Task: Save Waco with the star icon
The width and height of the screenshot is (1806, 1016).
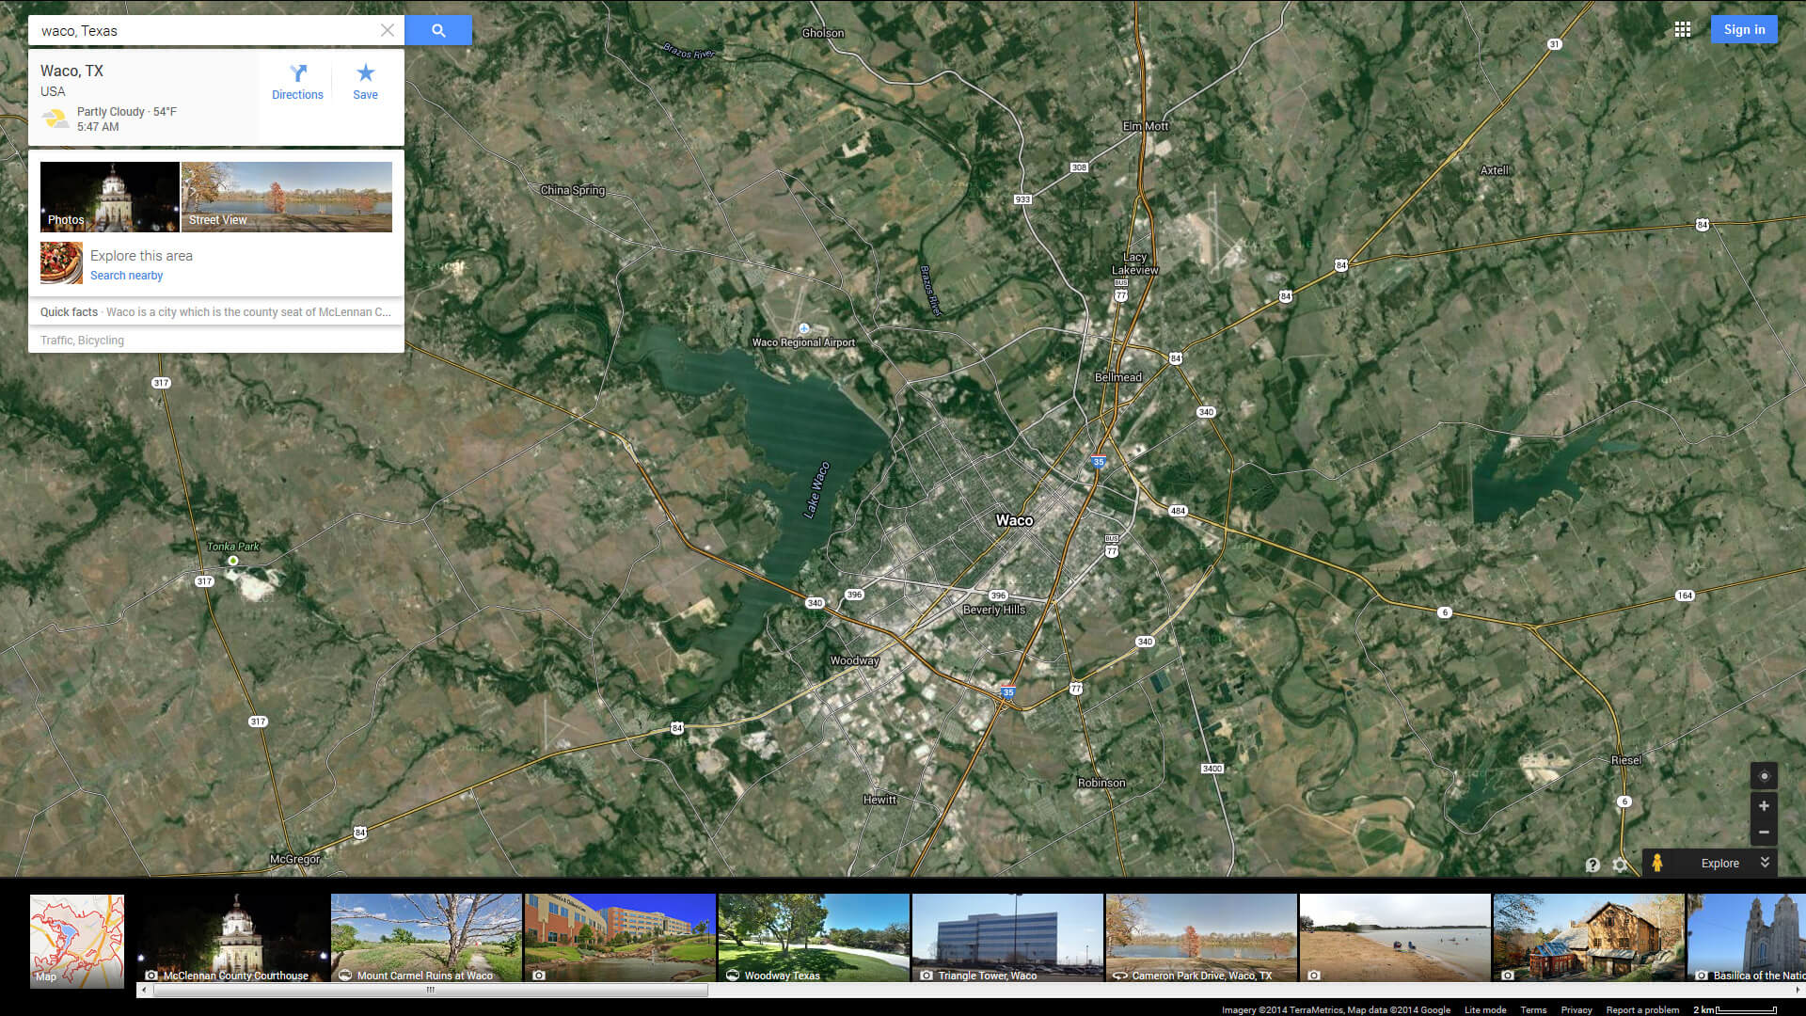Action: coord(365,81)
